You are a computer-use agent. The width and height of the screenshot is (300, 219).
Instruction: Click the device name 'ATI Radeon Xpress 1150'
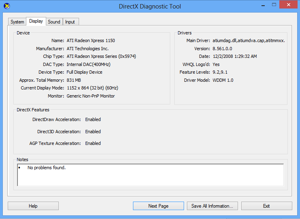(91, 40)
